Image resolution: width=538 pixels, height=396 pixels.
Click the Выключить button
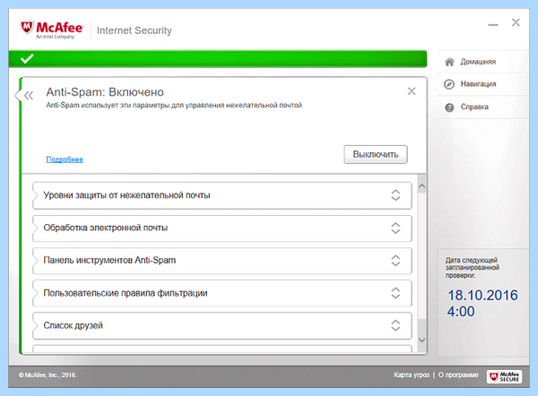376,154
